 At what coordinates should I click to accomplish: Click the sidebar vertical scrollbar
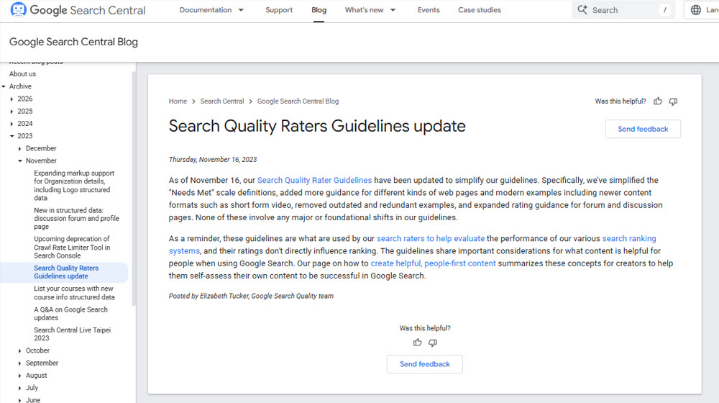coord(134,187)
